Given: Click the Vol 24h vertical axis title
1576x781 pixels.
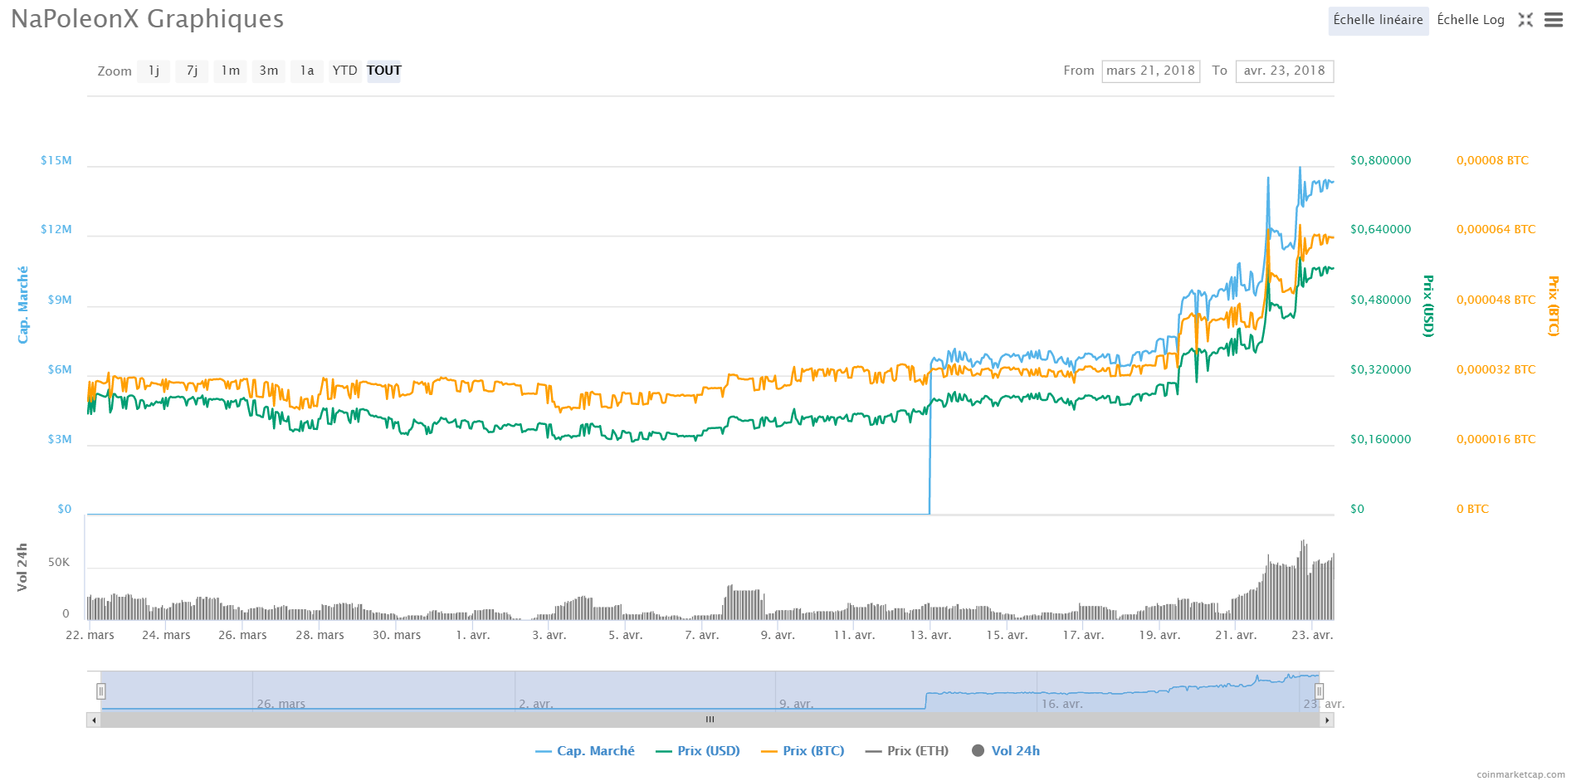Looking at the screenshot, I should (22, 568).
